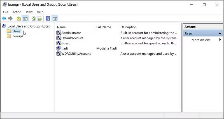Click the Up one level folder icon
This screenshot has width=224, height=119.
[19, 19]
